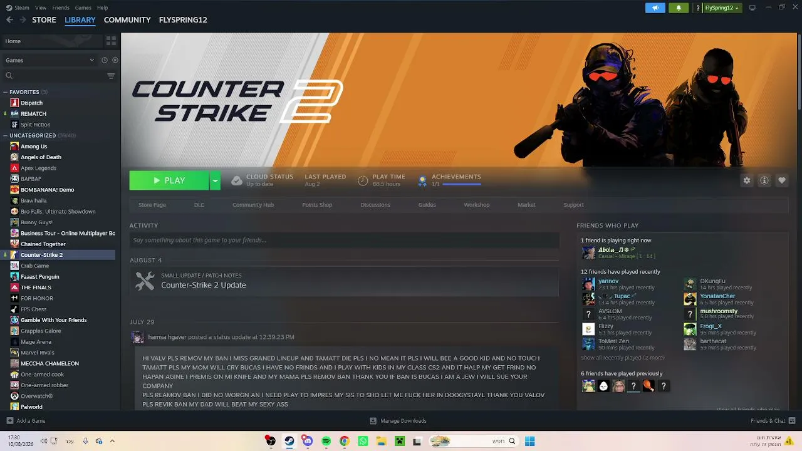Screen dimensions: 802x451
Task: Click the Cloud Status cloud icon
Action: coord(237,181)
